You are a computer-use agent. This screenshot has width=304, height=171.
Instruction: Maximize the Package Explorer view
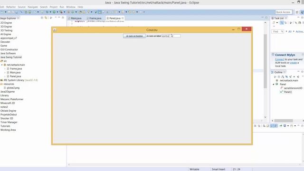pyautogui.click(x=63, y=18)
